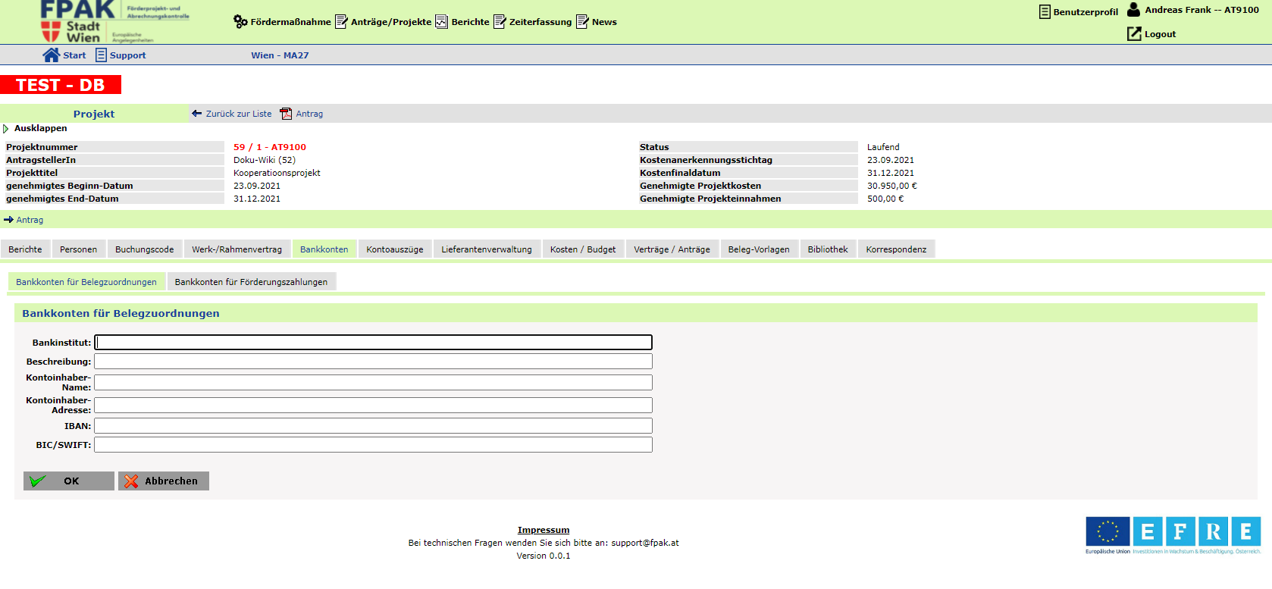Click the Anträge/Projekte document icon
1272x589 pixels.
click(341, 21)
